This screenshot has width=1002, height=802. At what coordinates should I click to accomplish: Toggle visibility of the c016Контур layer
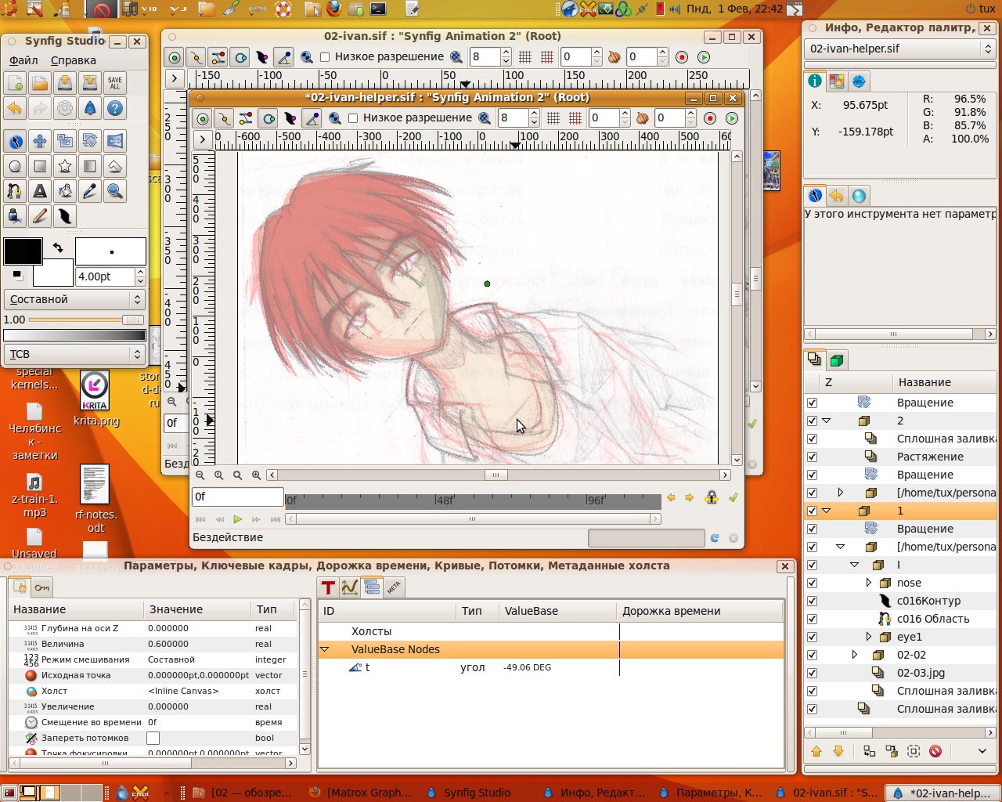pos(812,601)
